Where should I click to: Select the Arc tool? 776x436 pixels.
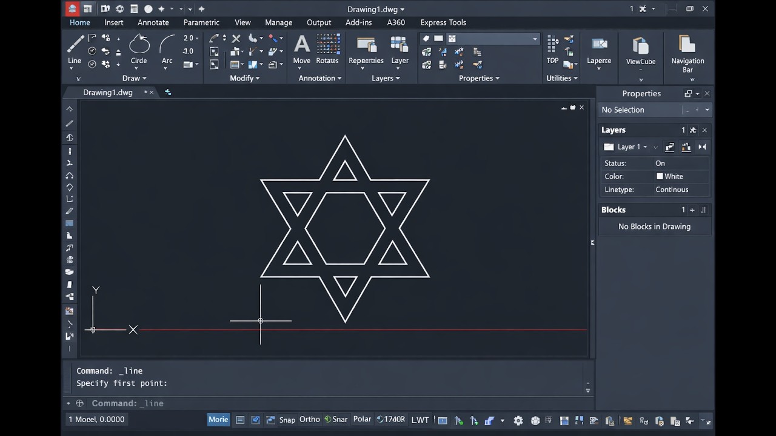point(167,48)
